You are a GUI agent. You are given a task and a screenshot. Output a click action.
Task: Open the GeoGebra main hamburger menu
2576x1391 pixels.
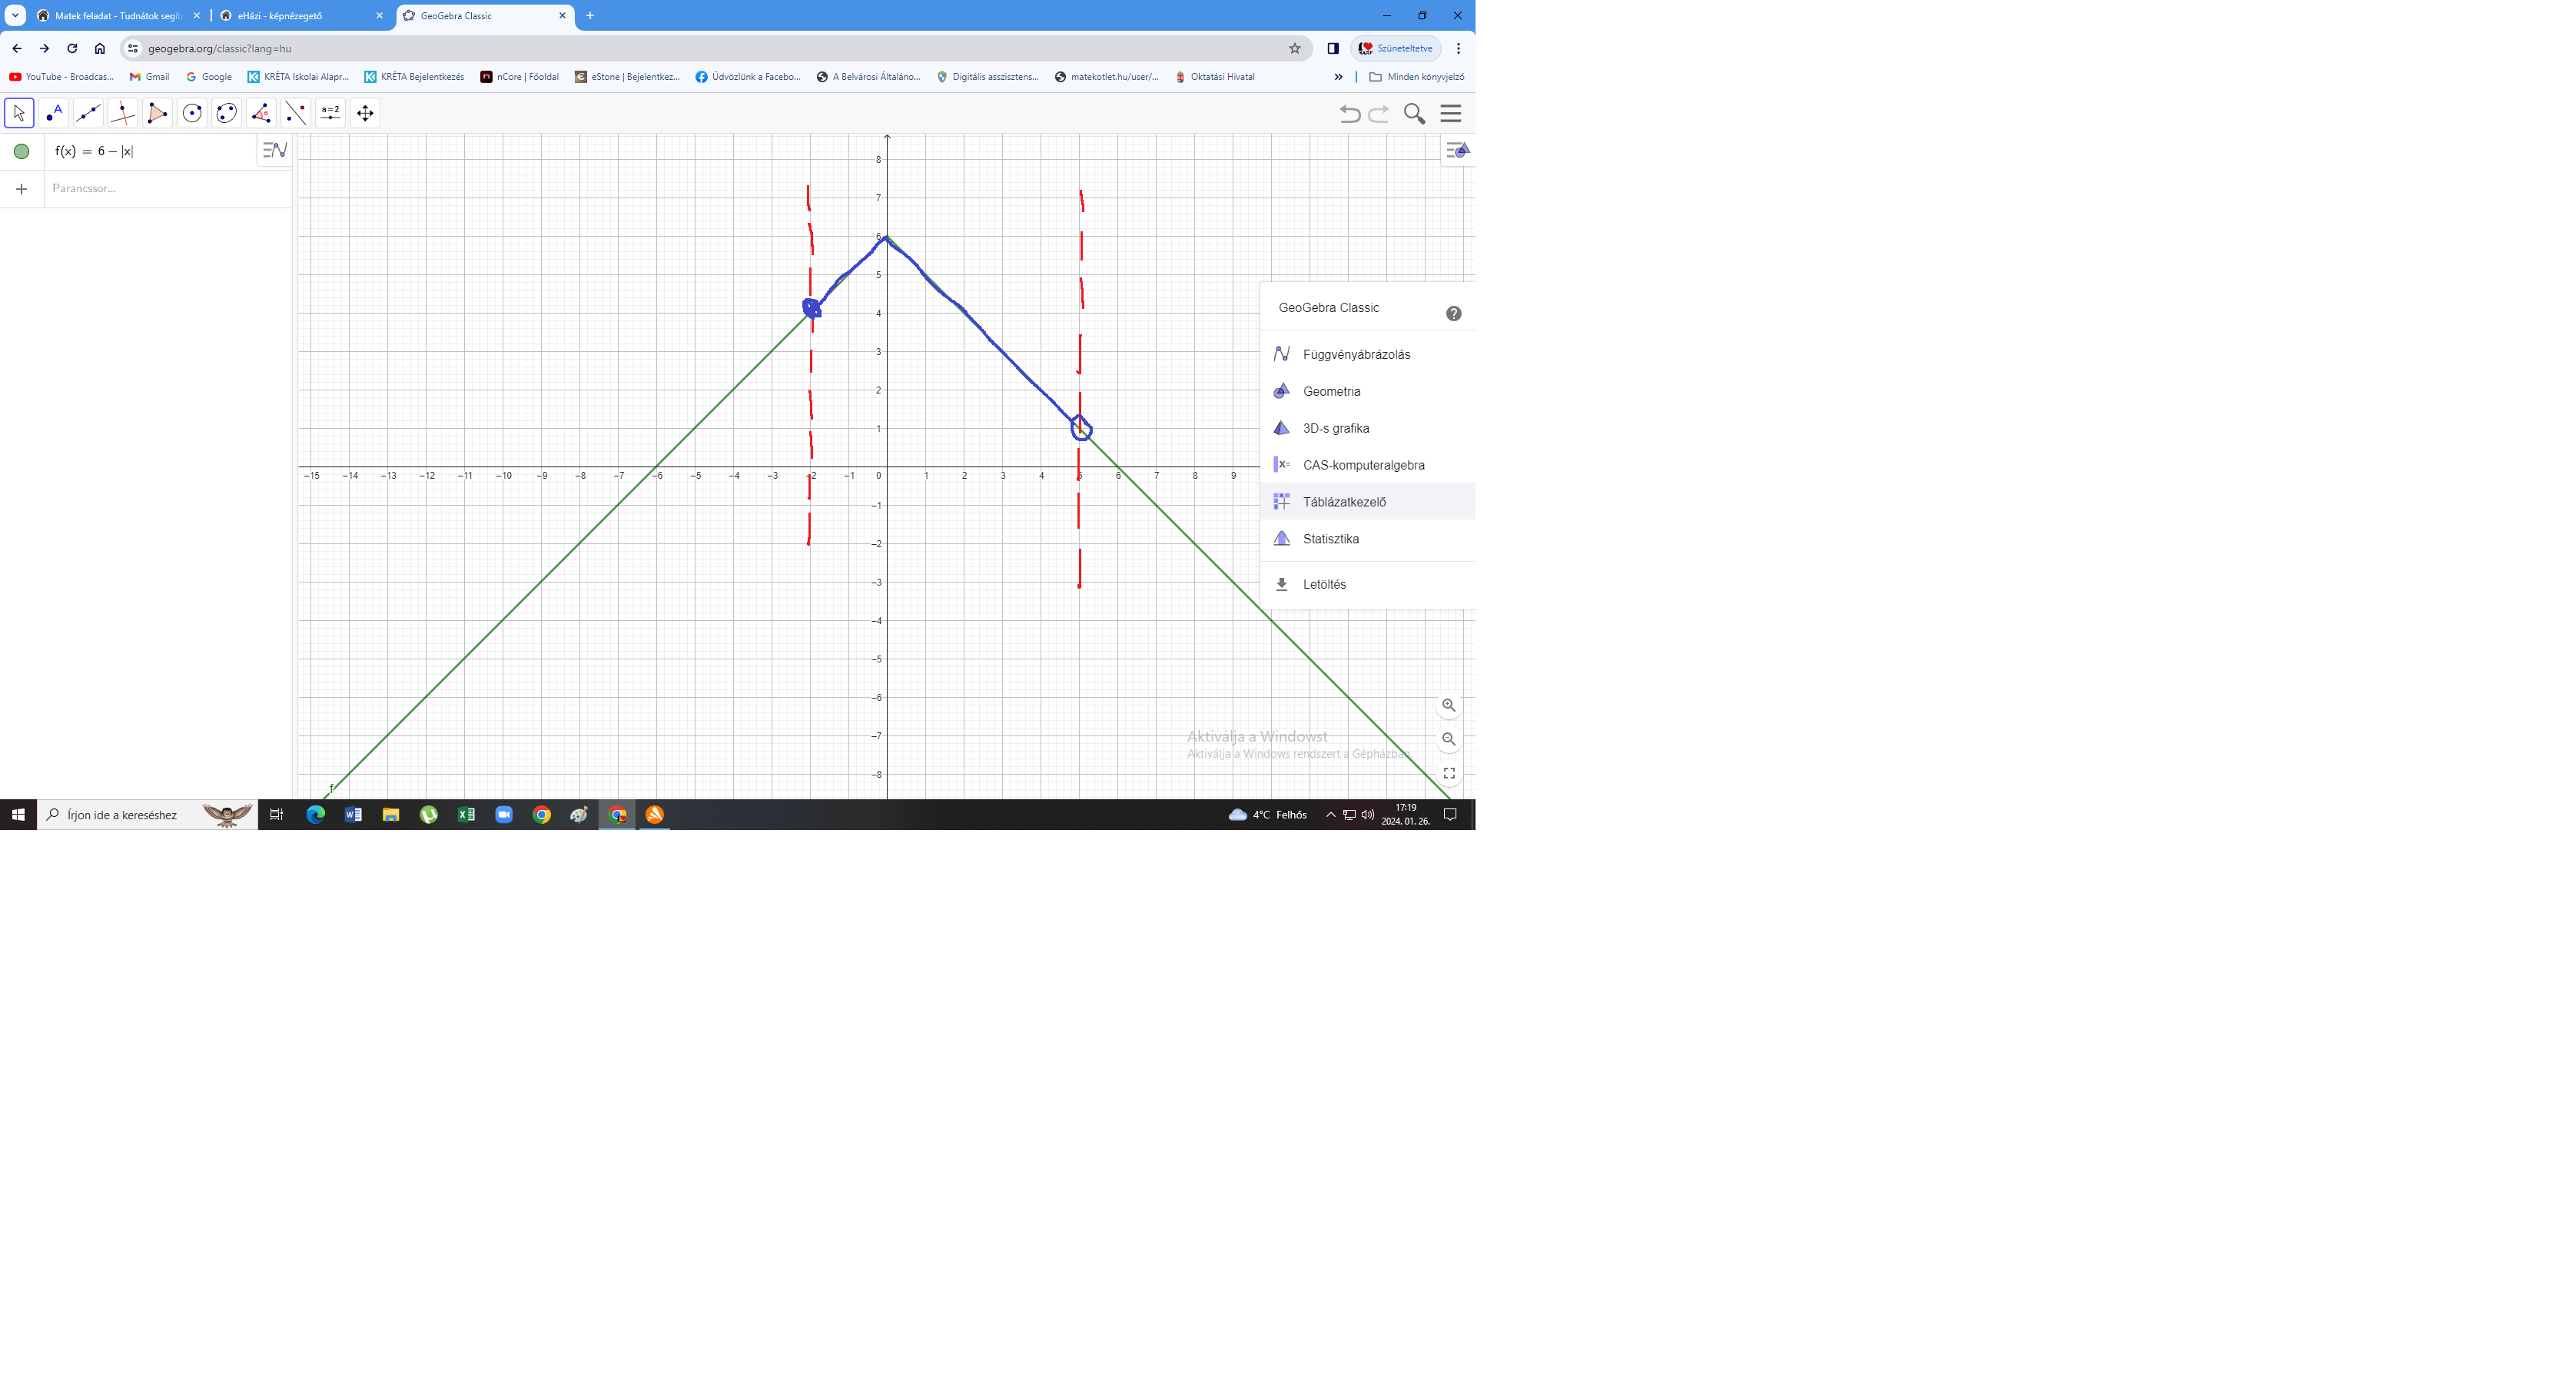[1450, 113]
